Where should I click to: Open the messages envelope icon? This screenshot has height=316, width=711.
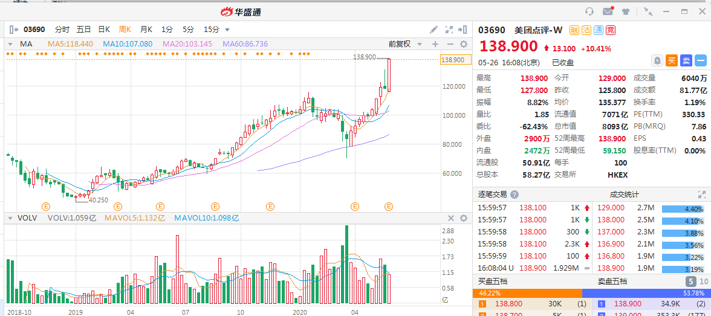[x=608, y=11]
